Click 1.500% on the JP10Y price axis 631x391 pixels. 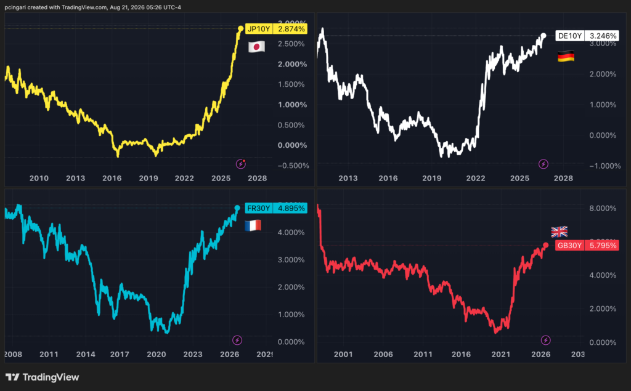coord(291,84)
